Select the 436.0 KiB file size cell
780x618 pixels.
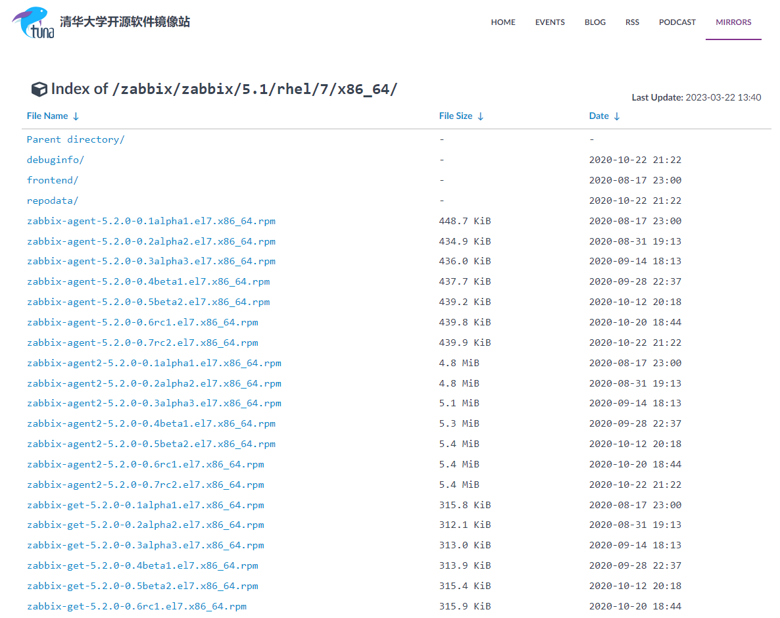[x=464, y=262]
